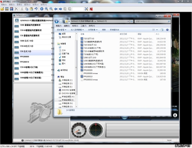Open the view options dropdown arrow
This screenshot has width=192, height=148.
point(157,30)
